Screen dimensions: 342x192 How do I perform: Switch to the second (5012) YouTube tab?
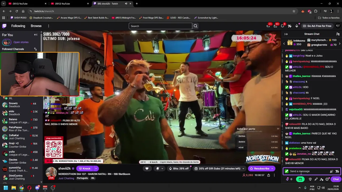click(x=69, y=3)
